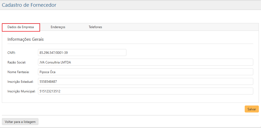This screenshot has height=128, width=261.
Task: Select the Dados da Empresa tab
Action: coord(21,27)
